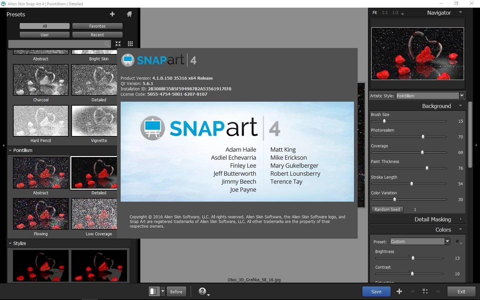Viewport: 480px width, 300px height.
Task: Click the License Code text in the dialog
Action: tap(164, 94)
